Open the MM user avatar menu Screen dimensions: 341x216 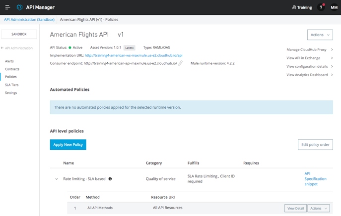click(334, 7)
